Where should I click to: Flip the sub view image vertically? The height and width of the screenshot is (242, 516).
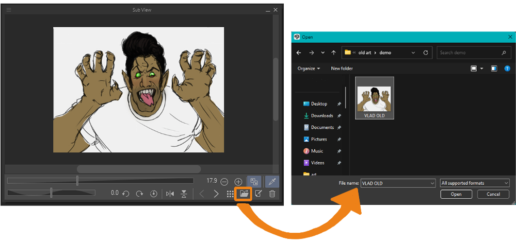coord(184,194)
